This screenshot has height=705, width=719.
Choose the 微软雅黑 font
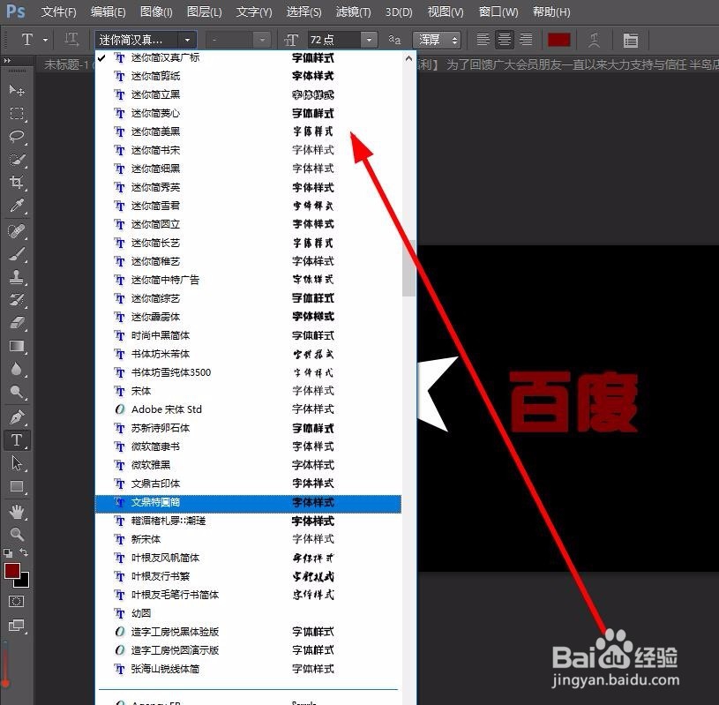coord(248,465)
